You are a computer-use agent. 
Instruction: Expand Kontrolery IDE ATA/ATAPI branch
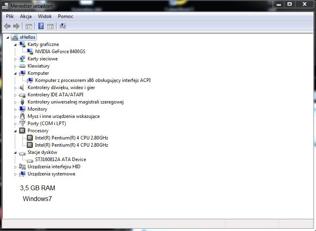pos(15,95)
